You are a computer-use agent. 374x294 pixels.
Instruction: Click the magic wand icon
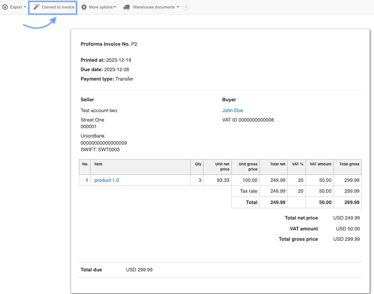pyautogui.click(x=36, y=7)
